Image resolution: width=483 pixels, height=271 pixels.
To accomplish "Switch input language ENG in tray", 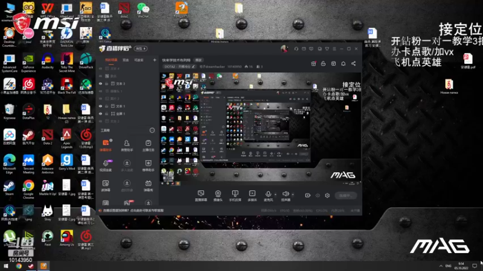I will tap(448, 266).
